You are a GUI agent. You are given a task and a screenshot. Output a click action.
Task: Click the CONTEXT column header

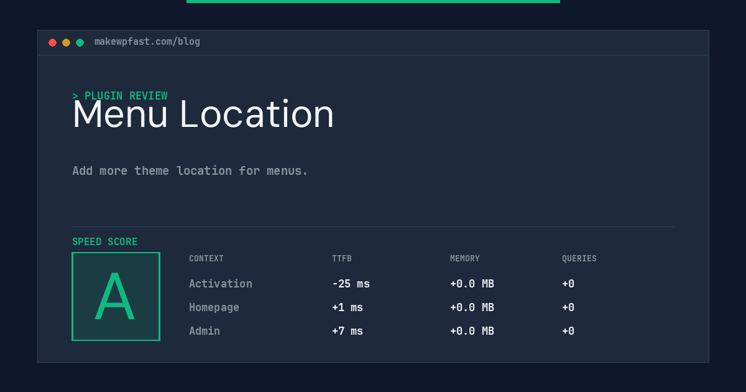(x=206, y=259)
